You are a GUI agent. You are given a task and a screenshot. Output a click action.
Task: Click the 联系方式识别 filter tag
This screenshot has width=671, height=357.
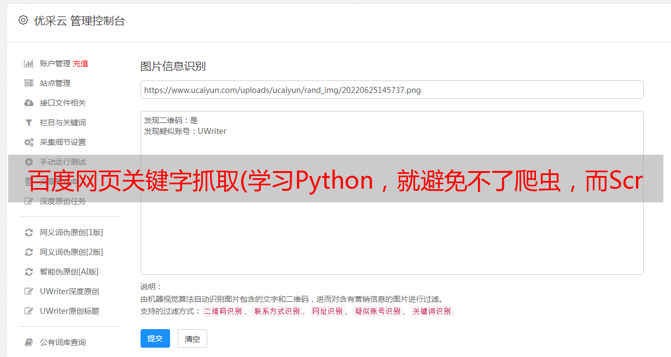point(277,311)
